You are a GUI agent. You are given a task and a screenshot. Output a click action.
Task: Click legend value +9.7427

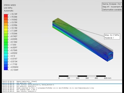click(14, 36)
